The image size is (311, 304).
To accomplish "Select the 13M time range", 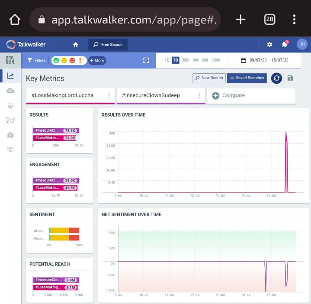I will click(216, 60).
